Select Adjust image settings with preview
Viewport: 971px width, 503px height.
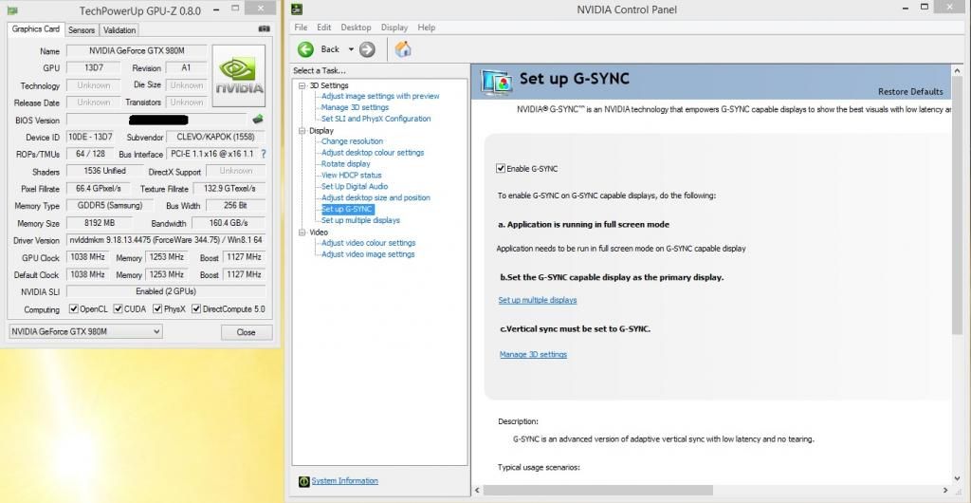(380, 96)
